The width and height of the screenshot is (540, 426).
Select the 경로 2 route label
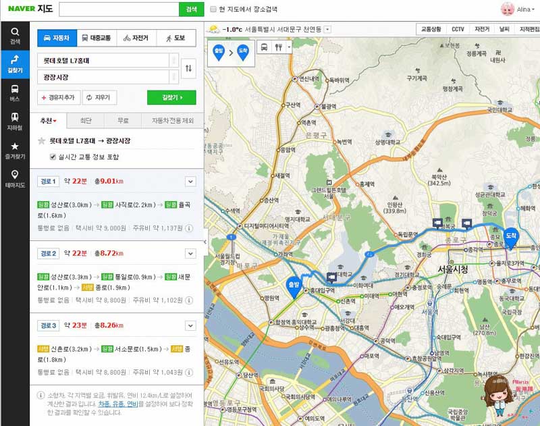tap(49, 253)
